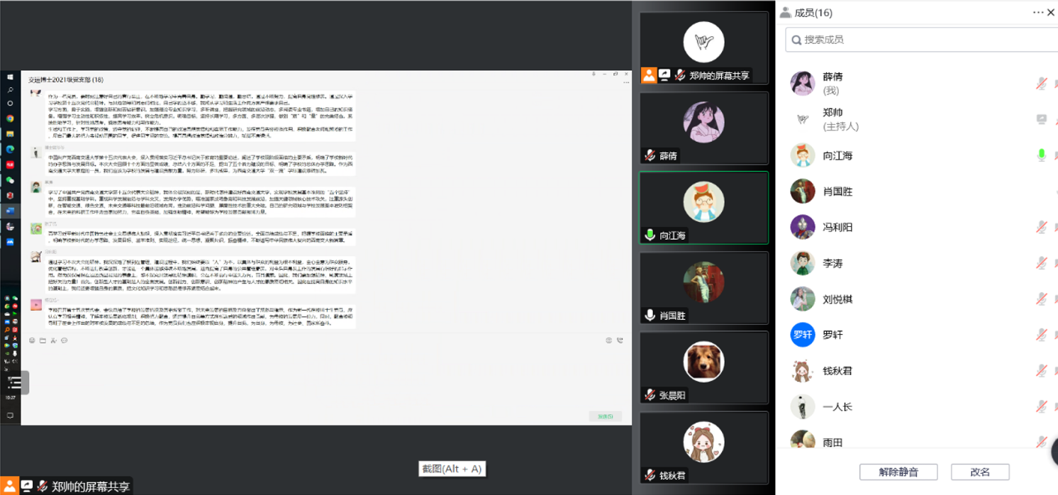Click the green 发送(S) send button
Viewport: 1058px width, 495px height.
tap(605, 416)
